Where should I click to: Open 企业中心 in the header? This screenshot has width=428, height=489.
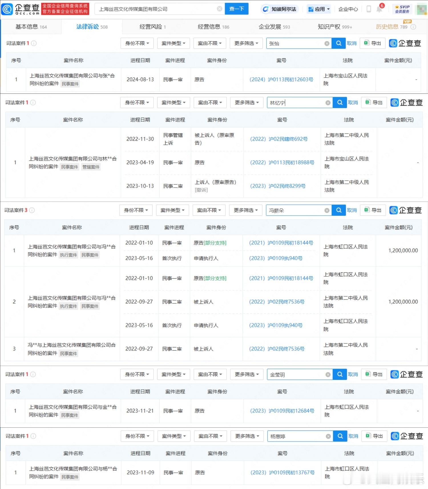click(x=348, y=9)
